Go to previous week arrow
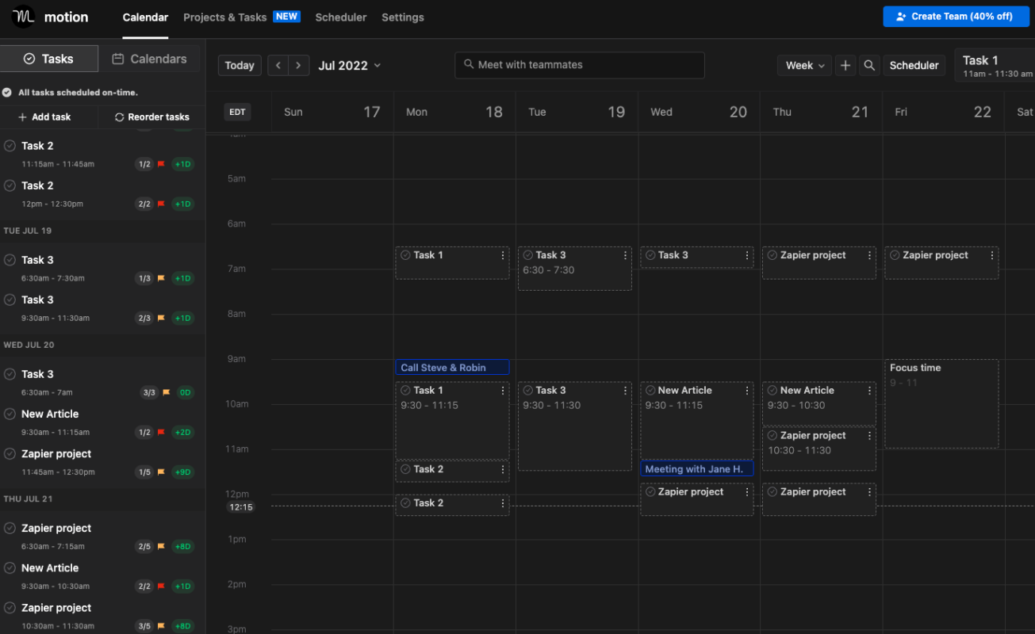This screenshot has width=1035, height=634. click(278, 66)
